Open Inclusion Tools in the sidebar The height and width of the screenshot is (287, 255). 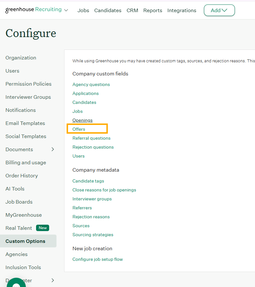point(23,268)
